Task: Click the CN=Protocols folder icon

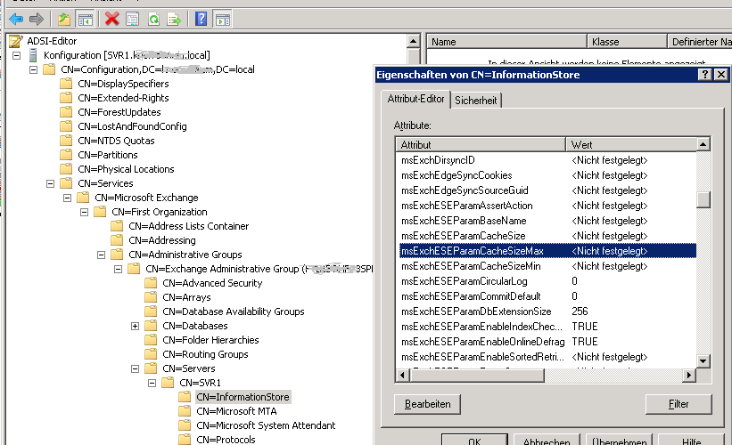Action: [x=185, y=440]
